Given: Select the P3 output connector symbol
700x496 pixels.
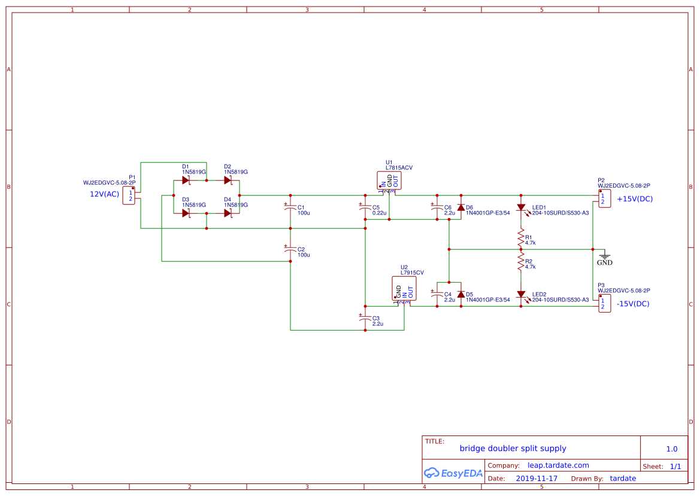Looking at the screenshot, I should [604, 304].
